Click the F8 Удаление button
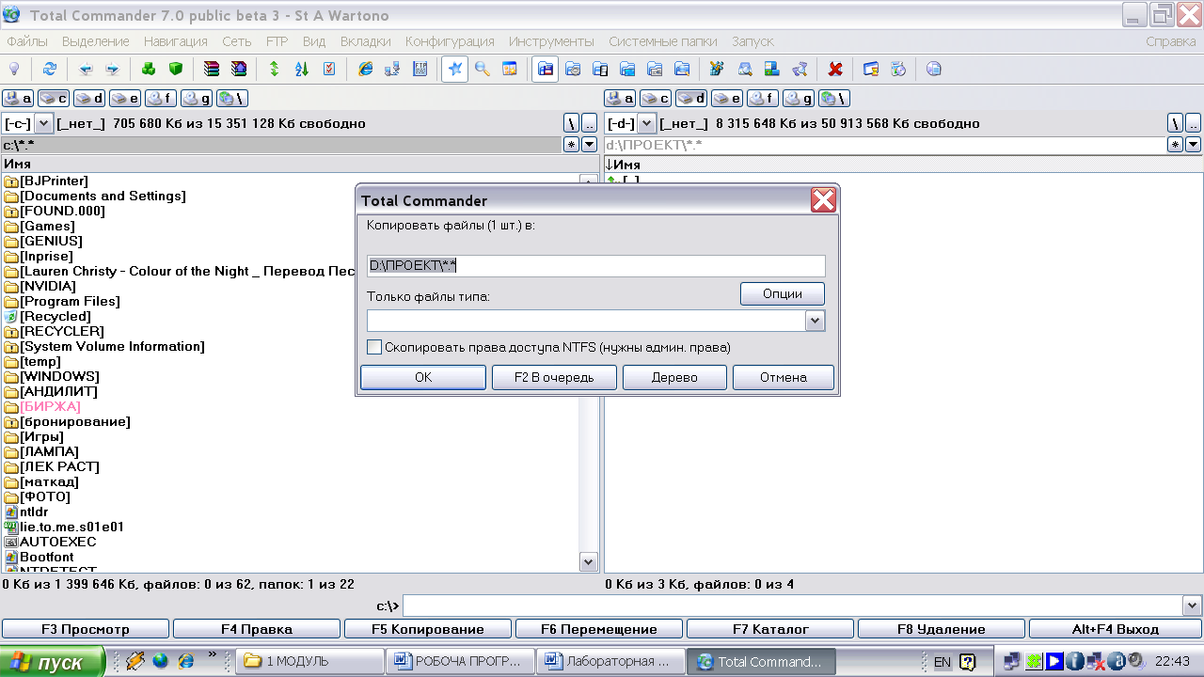1204x677 pixels. coord(942,629)
